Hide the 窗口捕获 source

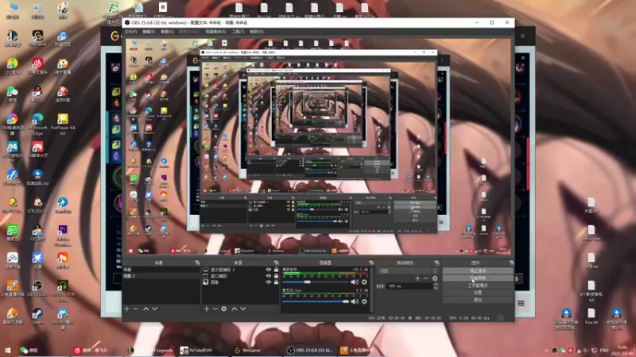268,276
